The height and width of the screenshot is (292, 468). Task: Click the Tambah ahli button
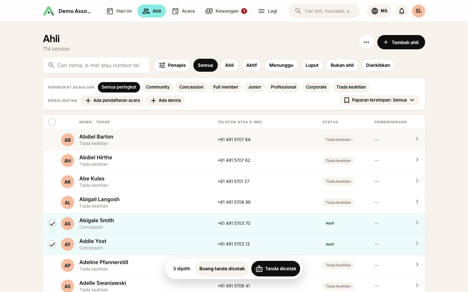pos(401,42)
